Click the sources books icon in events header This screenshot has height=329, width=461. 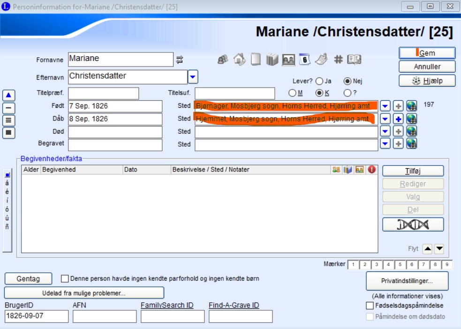click(x=348, y=170)
